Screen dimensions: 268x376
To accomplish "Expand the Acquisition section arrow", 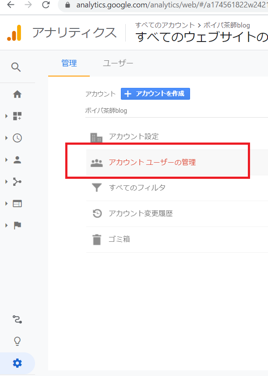I will tap(7, 182).
